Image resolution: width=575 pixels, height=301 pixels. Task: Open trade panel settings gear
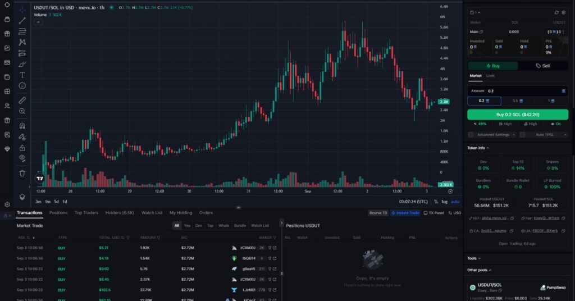tap(564, 12)
